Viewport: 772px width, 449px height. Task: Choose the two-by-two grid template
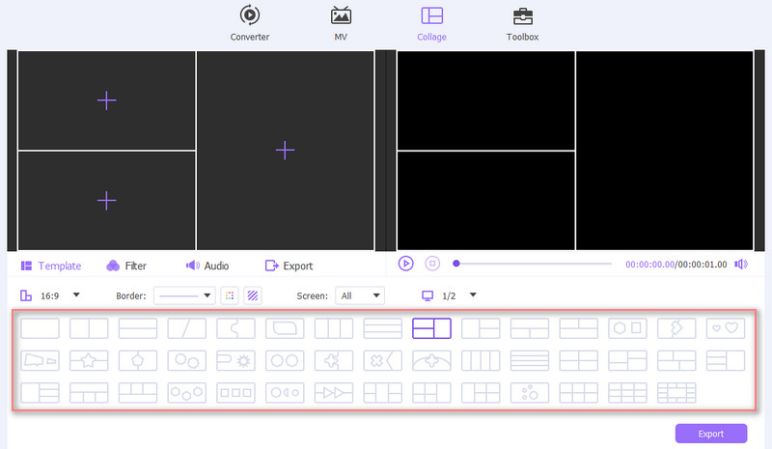click(578, 361)
